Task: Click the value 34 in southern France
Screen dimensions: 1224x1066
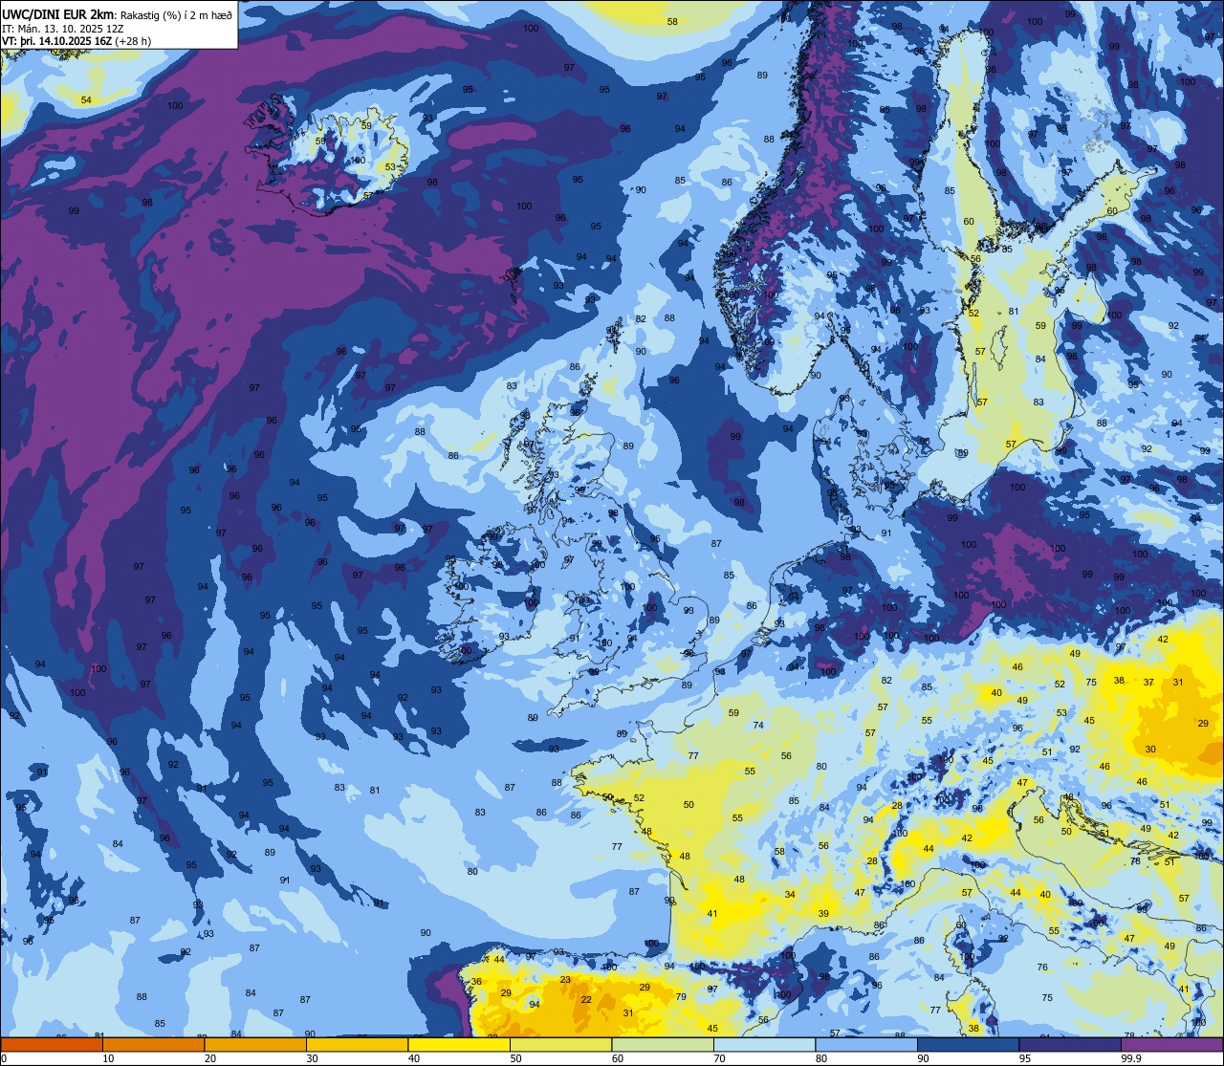Action: (790, 895)
